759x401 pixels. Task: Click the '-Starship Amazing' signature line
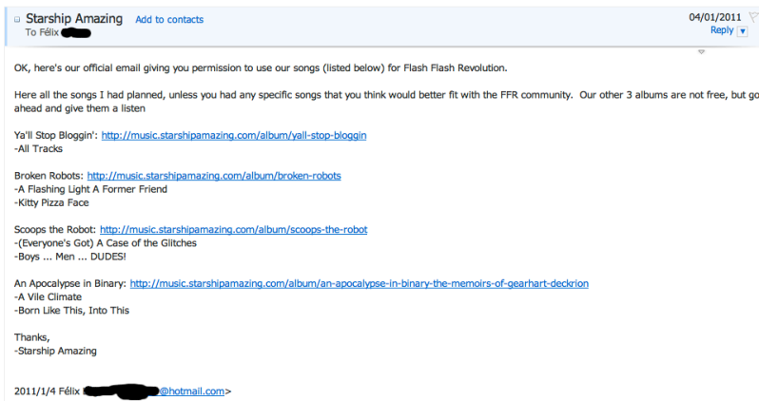[x=56, y=351]
